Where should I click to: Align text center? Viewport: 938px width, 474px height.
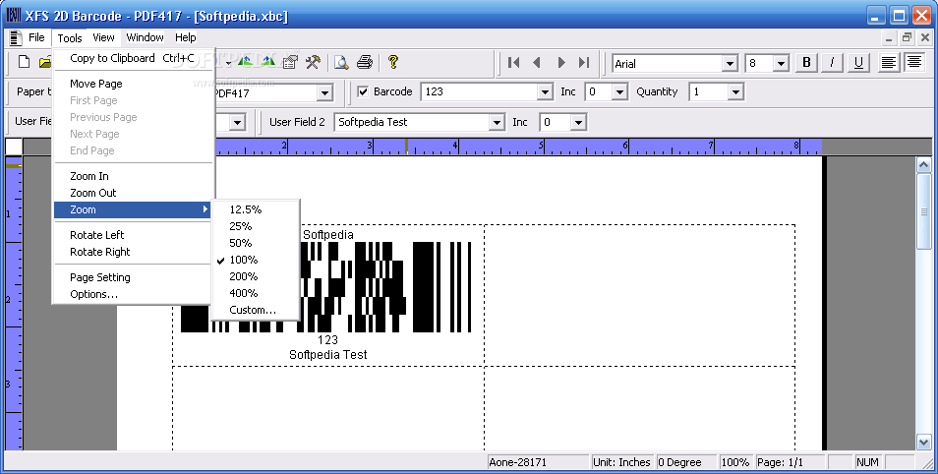point(913,62)
